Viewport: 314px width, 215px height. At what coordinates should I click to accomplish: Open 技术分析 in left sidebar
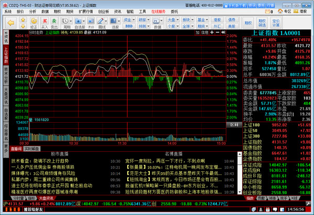(6, 75)
